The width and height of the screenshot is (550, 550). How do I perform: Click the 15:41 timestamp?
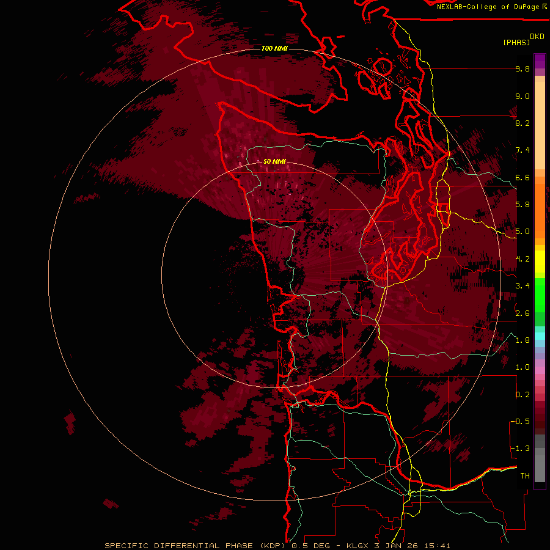coord(438,546)
